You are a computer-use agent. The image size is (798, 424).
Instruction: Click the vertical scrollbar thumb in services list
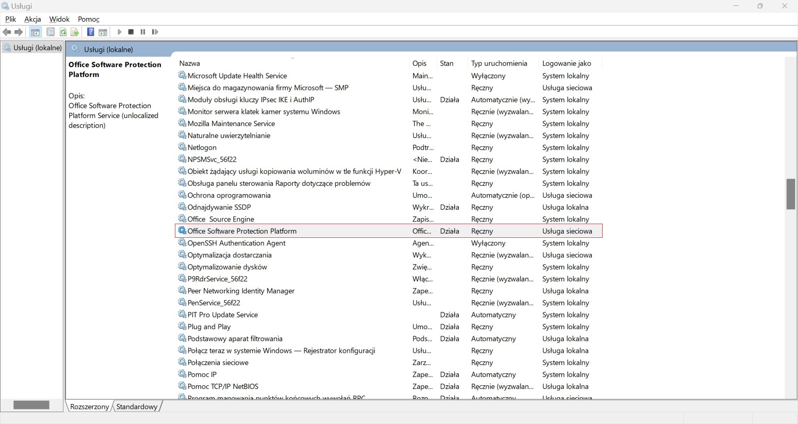(791, 194)
